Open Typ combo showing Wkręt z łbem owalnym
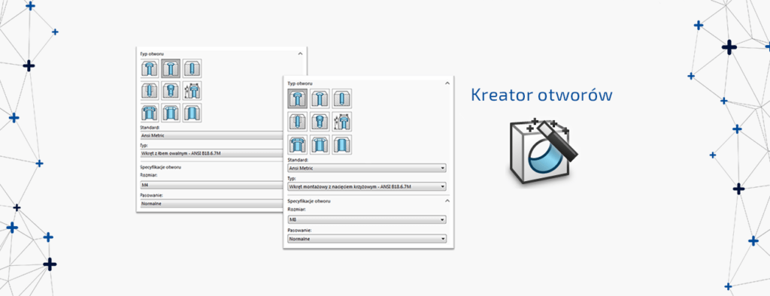The width and height of the screenshot is (770, 296). click(x=211, y=153)
